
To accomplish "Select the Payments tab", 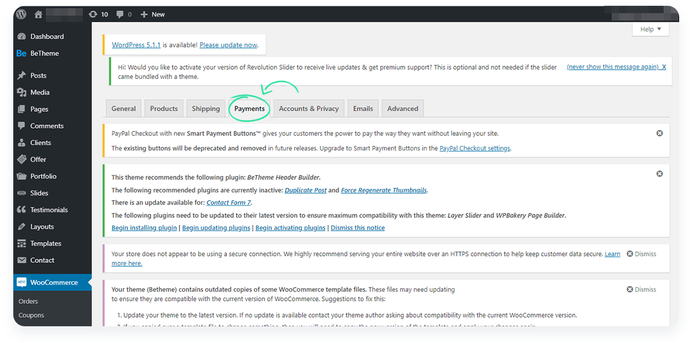I will [x=249, y=108].
